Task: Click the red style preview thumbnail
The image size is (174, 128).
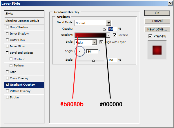Action: (157, 50)
